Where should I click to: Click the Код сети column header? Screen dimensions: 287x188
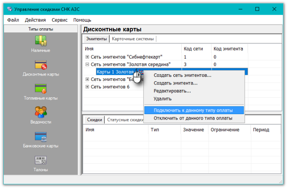pos(193,48)
